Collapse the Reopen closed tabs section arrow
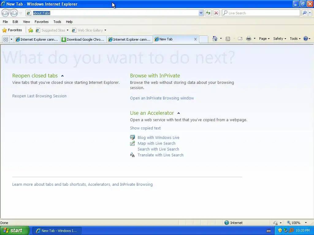314x235 pixels. pyautogui.click(x=63, y=76)
